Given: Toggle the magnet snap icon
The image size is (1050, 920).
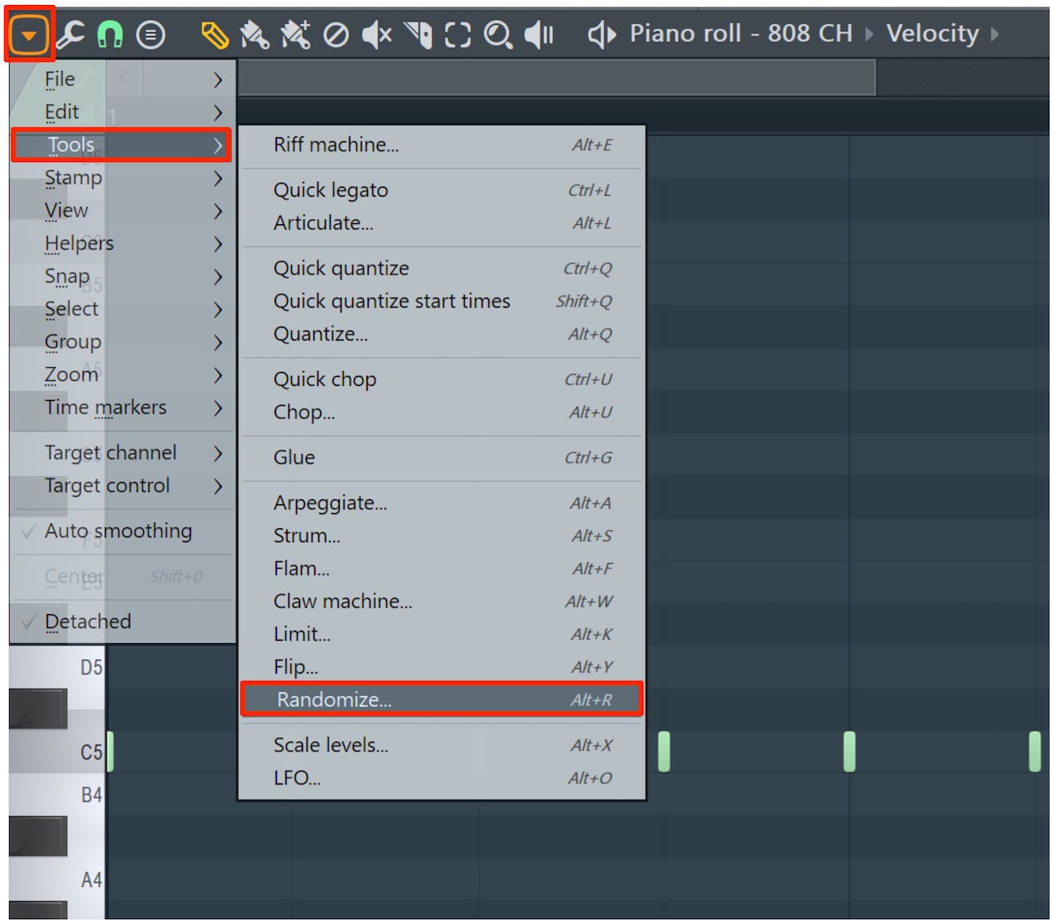Looking at the screenshot, I should [x=110, y=35].
